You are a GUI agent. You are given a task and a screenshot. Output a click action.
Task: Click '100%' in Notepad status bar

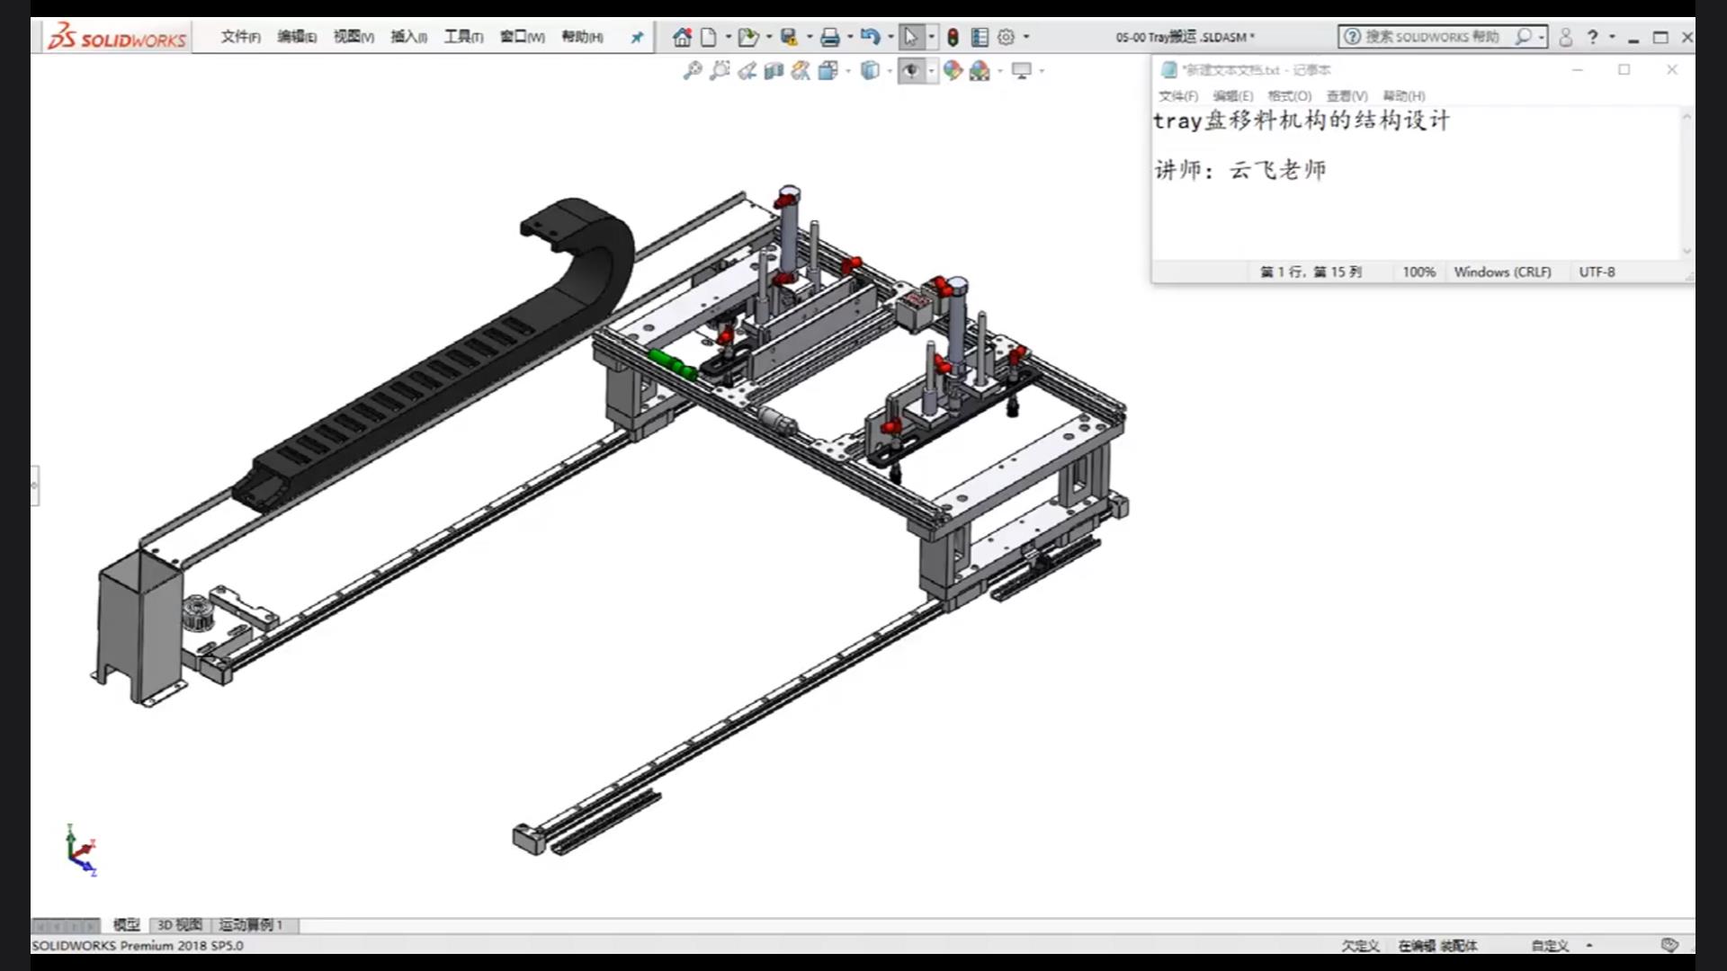click(x=1419, y=272)
